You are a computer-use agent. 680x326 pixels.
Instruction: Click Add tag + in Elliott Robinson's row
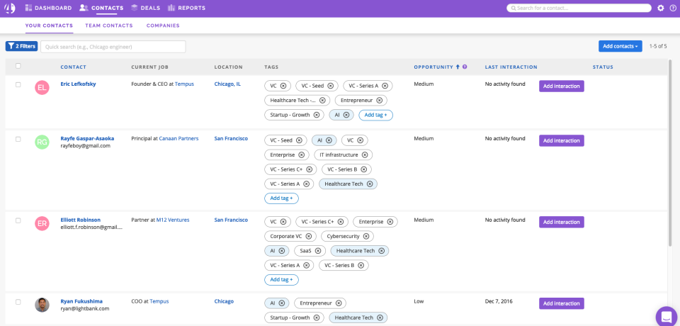click(281, 279)
